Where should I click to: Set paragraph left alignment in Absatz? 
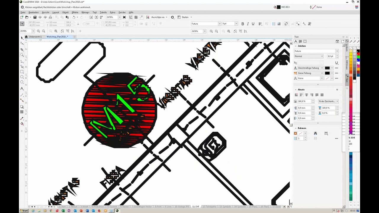click(x=301, y=95)
